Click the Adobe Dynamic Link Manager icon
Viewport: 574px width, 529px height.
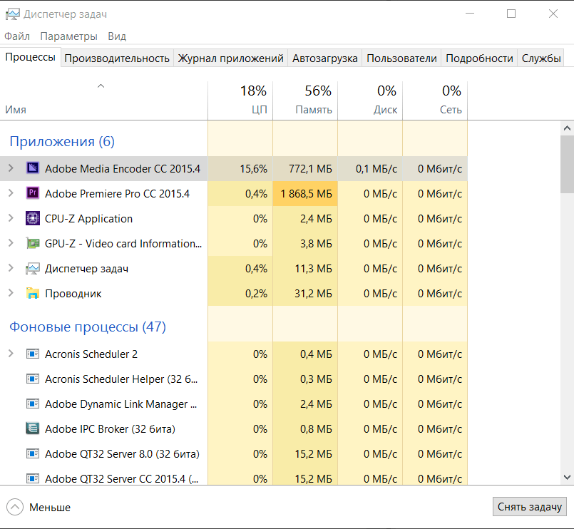(x=33, y=404)
